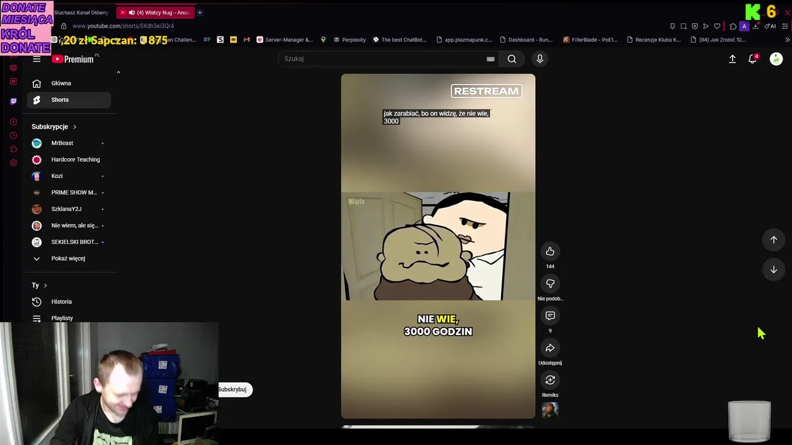
Task: Open the Player icon in Opera sidebar
Action: (14, 122)
